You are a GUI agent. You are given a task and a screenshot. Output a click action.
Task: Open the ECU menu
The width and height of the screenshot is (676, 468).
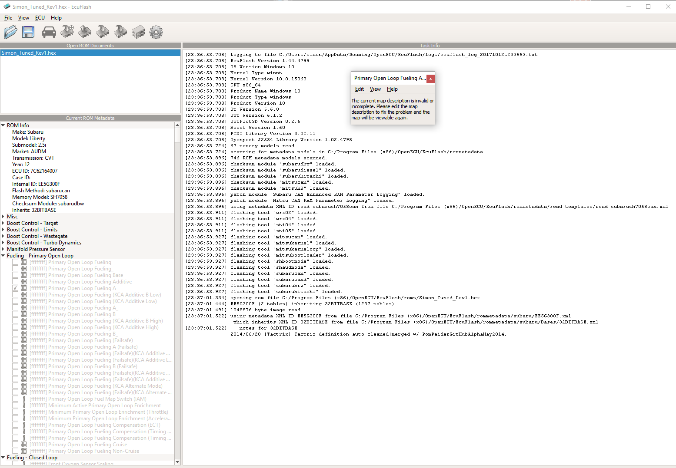[40, 18]
